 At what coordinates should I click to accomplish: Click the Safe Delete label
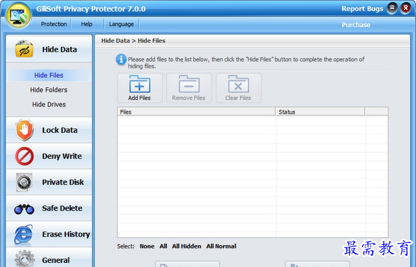click(62, 208)
